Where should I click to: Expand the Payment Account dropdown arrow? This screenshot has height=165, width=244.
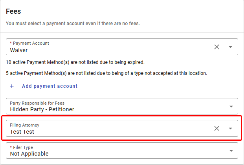(231, 47)
